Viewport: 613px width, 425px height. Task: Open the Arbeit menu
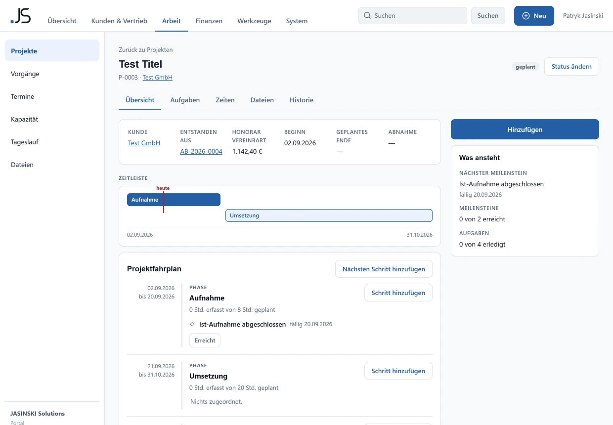(x=172, y=21)
